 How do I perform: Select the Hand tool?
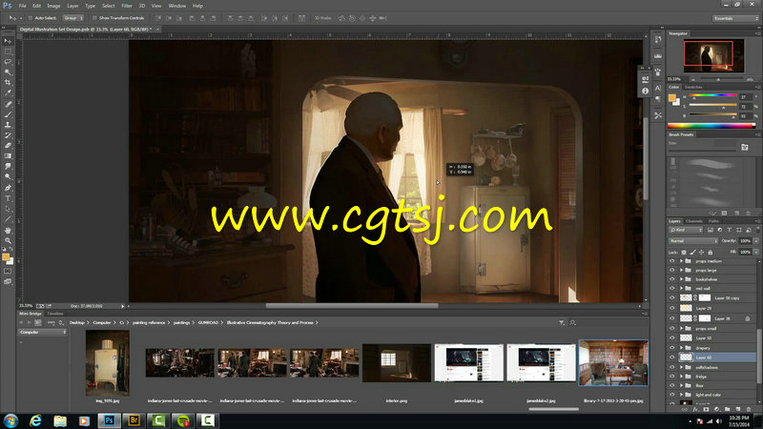8,230
